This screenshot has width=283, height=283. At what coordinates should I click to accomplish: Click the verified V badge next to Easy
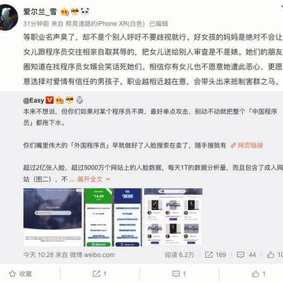(50, 100)
